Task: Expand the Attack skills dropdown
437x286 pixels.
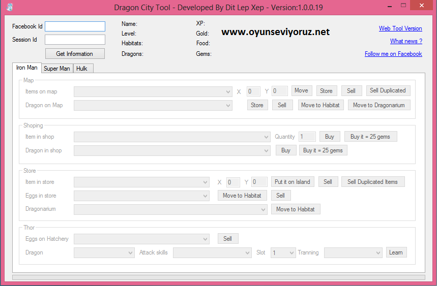Action: 212,253
